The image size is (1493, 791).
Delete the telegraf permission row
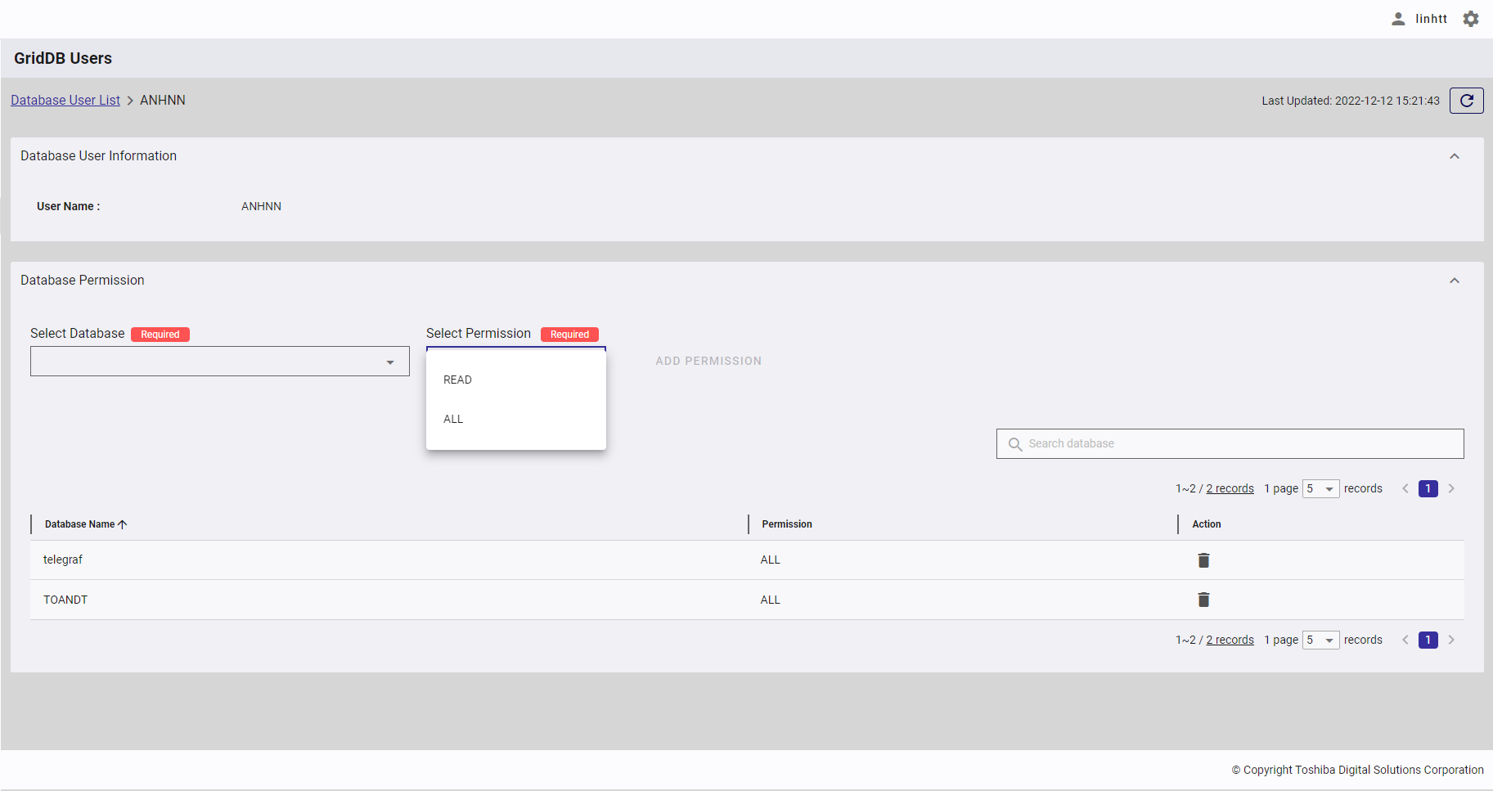click(x=1203, y=560)
